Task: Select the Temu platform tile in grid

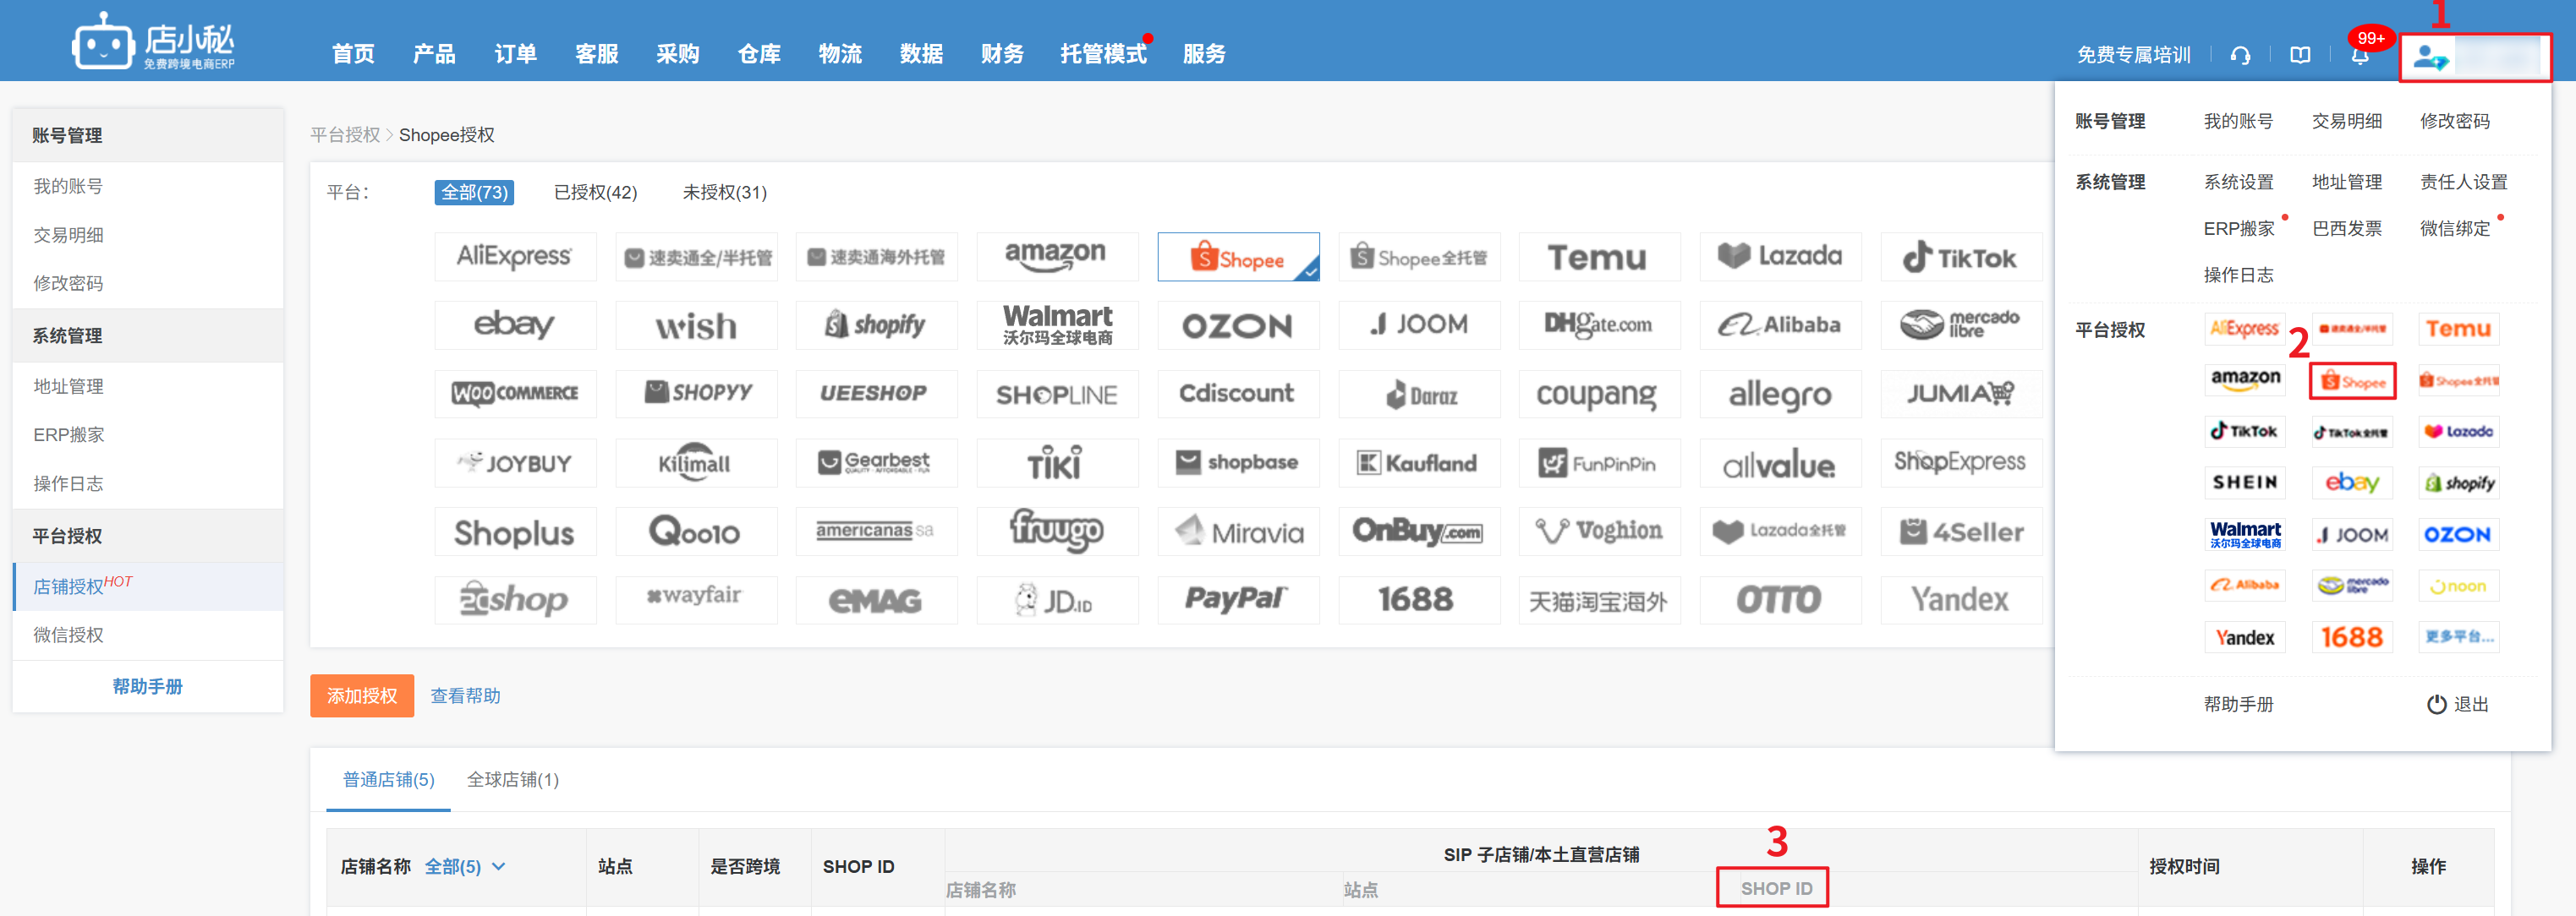Action: point(1598,258)
